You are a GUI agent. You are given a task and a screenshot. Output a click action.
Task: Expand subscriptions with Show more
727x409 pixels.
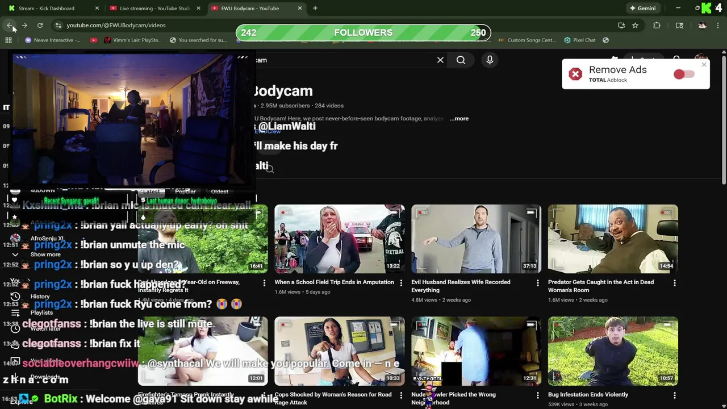tap(45, 254)
